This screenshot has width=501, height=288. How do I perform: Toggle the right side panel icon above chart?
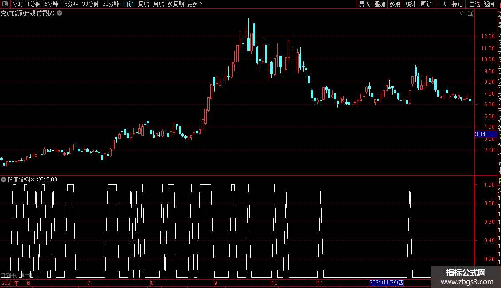click(x=470, y=13)
